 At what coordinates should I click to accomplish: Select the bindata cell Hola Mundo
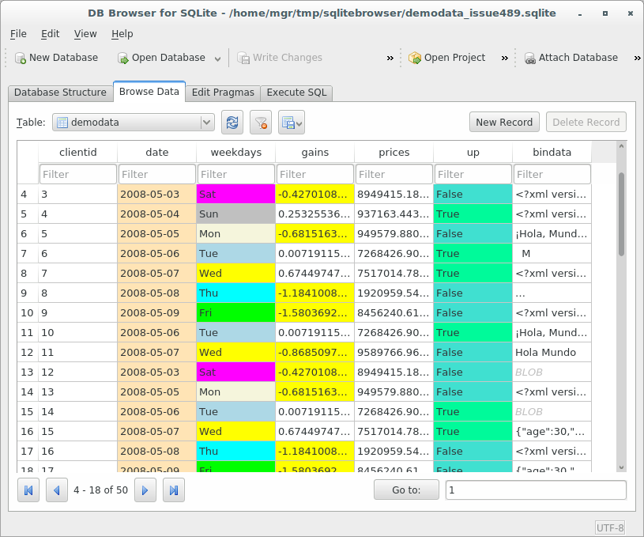click(552, 353)
